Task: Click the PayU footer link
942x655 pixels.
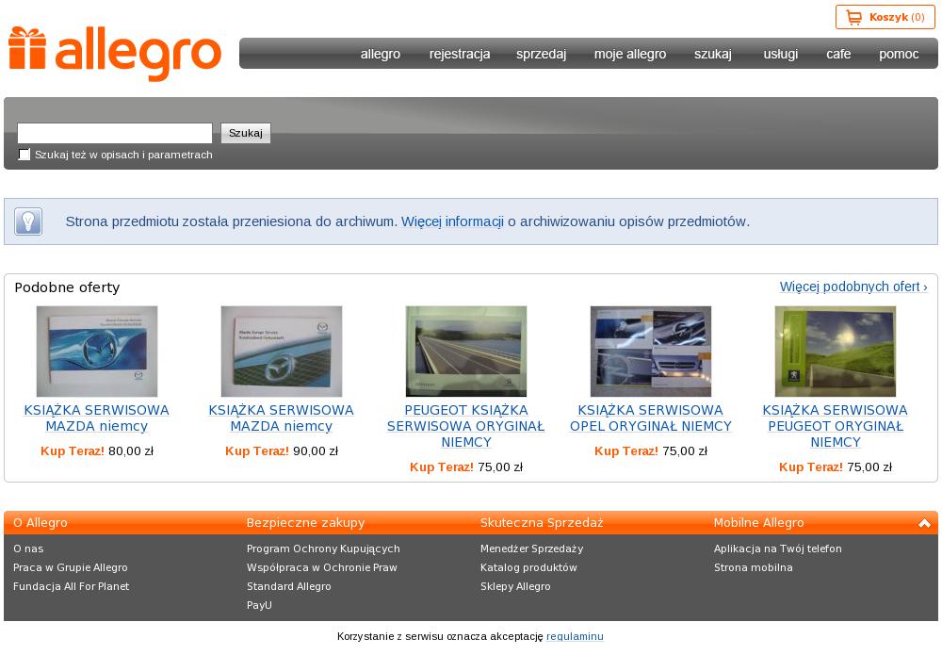Action: coord(260,605)
